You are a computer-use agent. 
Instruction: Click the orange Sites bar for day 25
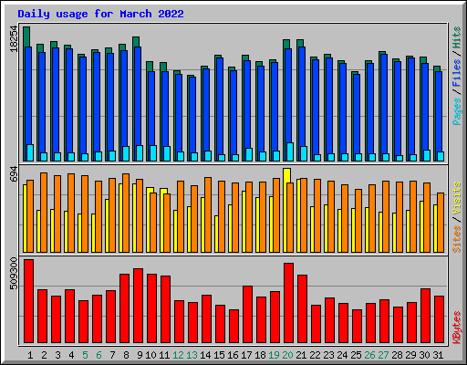coord(358,221)
